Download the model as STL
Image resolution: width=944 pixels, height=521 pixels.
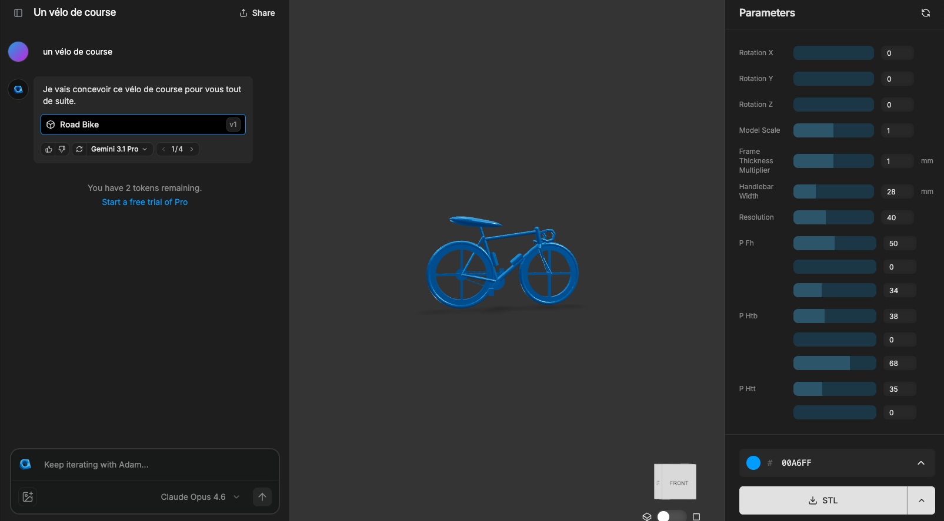click(x=823, y=500)
